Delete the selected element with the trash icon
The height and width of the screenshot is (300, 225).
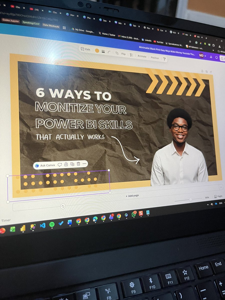78,164
